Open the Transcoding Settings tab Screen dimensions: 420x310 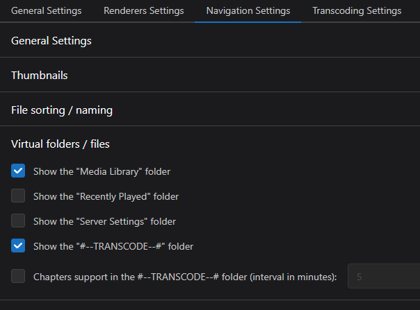coord(357,11)
